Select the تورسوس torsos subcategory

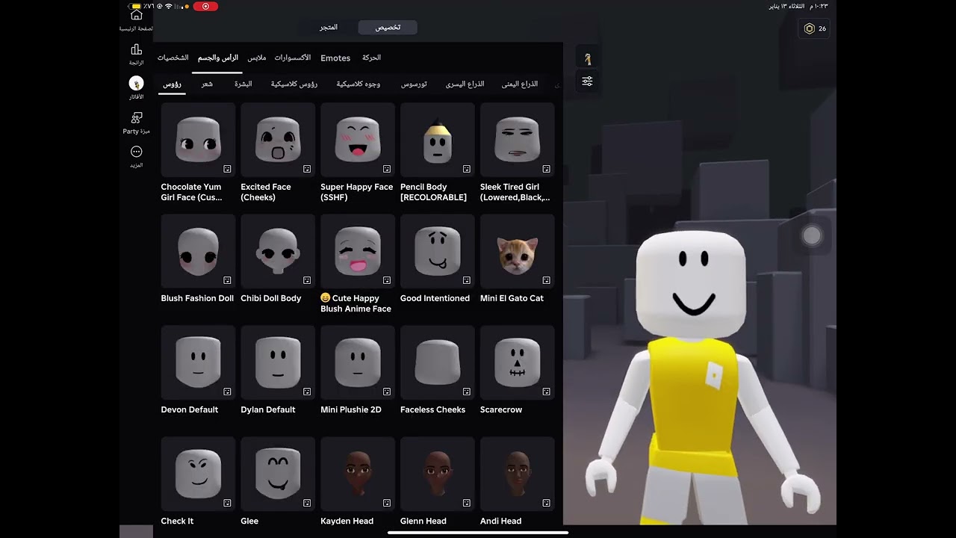click(x=414, y=84)
